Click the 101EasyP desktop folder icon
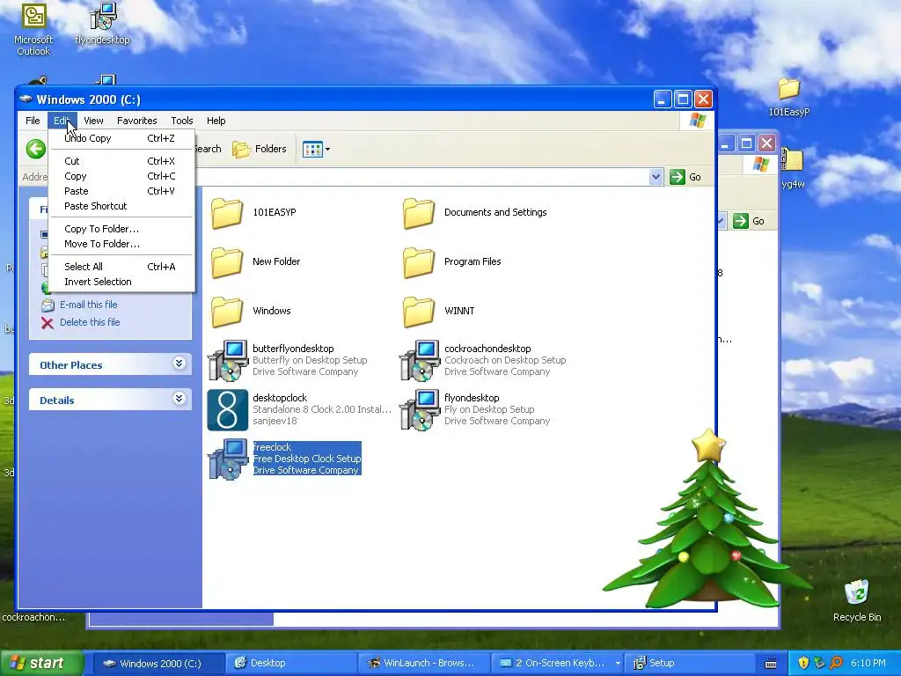 [789, 98]
